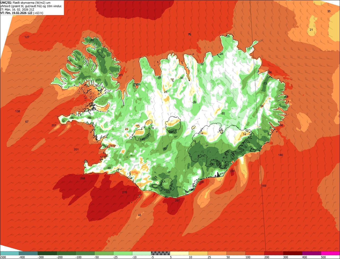Click the map value -105
Screen dimensions: 340x259
point(167,192)
